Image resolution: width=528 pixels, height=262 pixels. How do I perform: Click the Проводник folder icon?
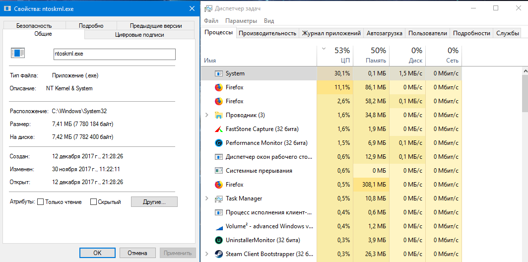(x=218, y=115)
